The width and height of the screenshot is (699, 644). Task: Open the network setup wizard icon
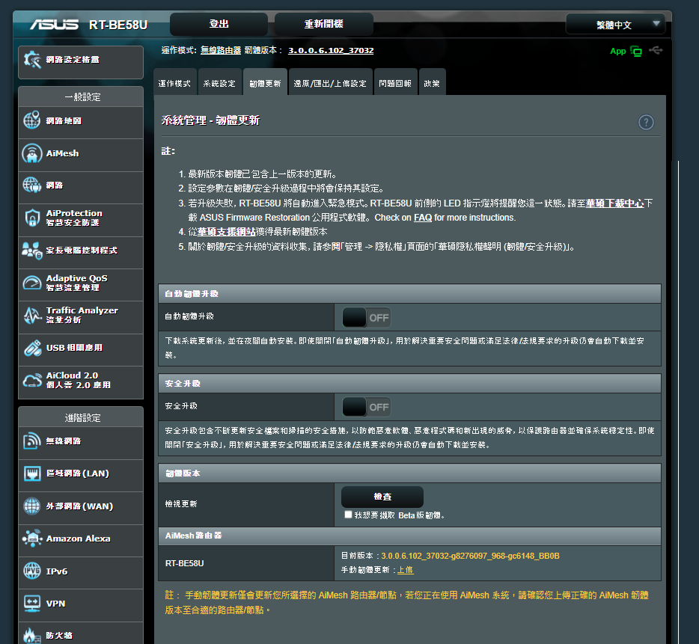pos(32,60)
